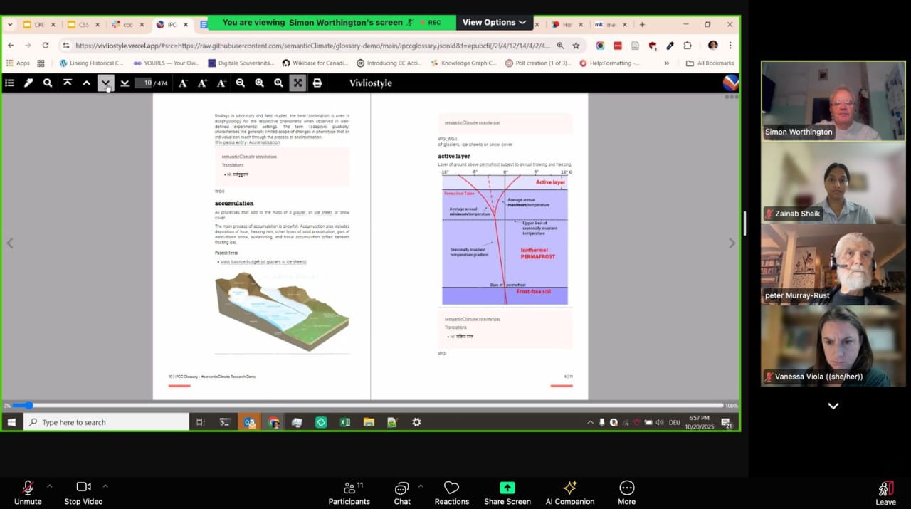The image size is (911, 509).
Task: Show more participant videos with down chevron
Action: [x=833, y=406]
